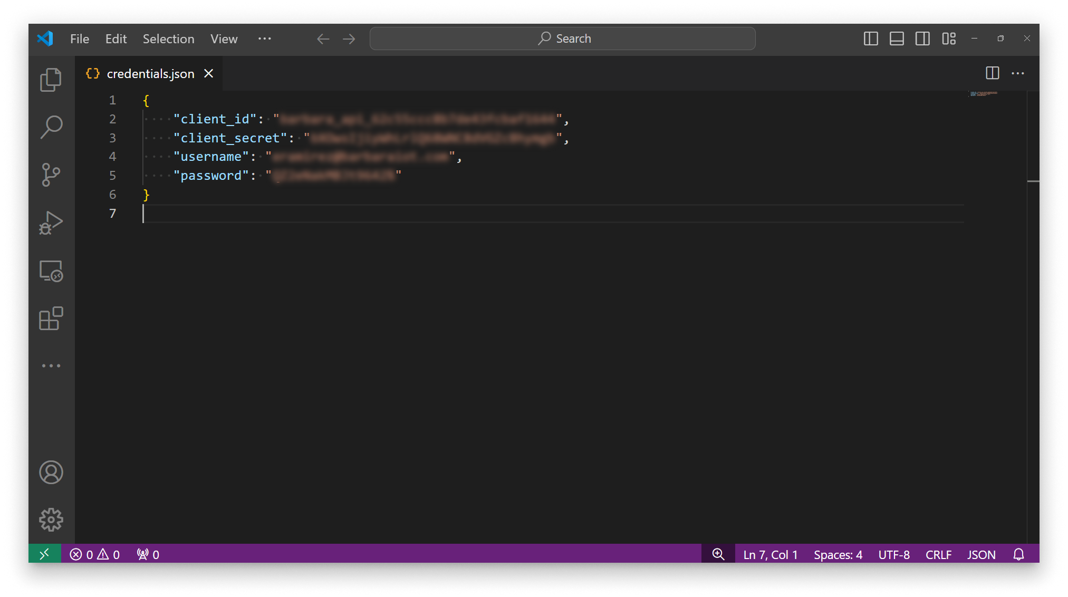Click Spaces: 4 indentation setting
This screenshot has height=597, width=1068.
(838, 554)
